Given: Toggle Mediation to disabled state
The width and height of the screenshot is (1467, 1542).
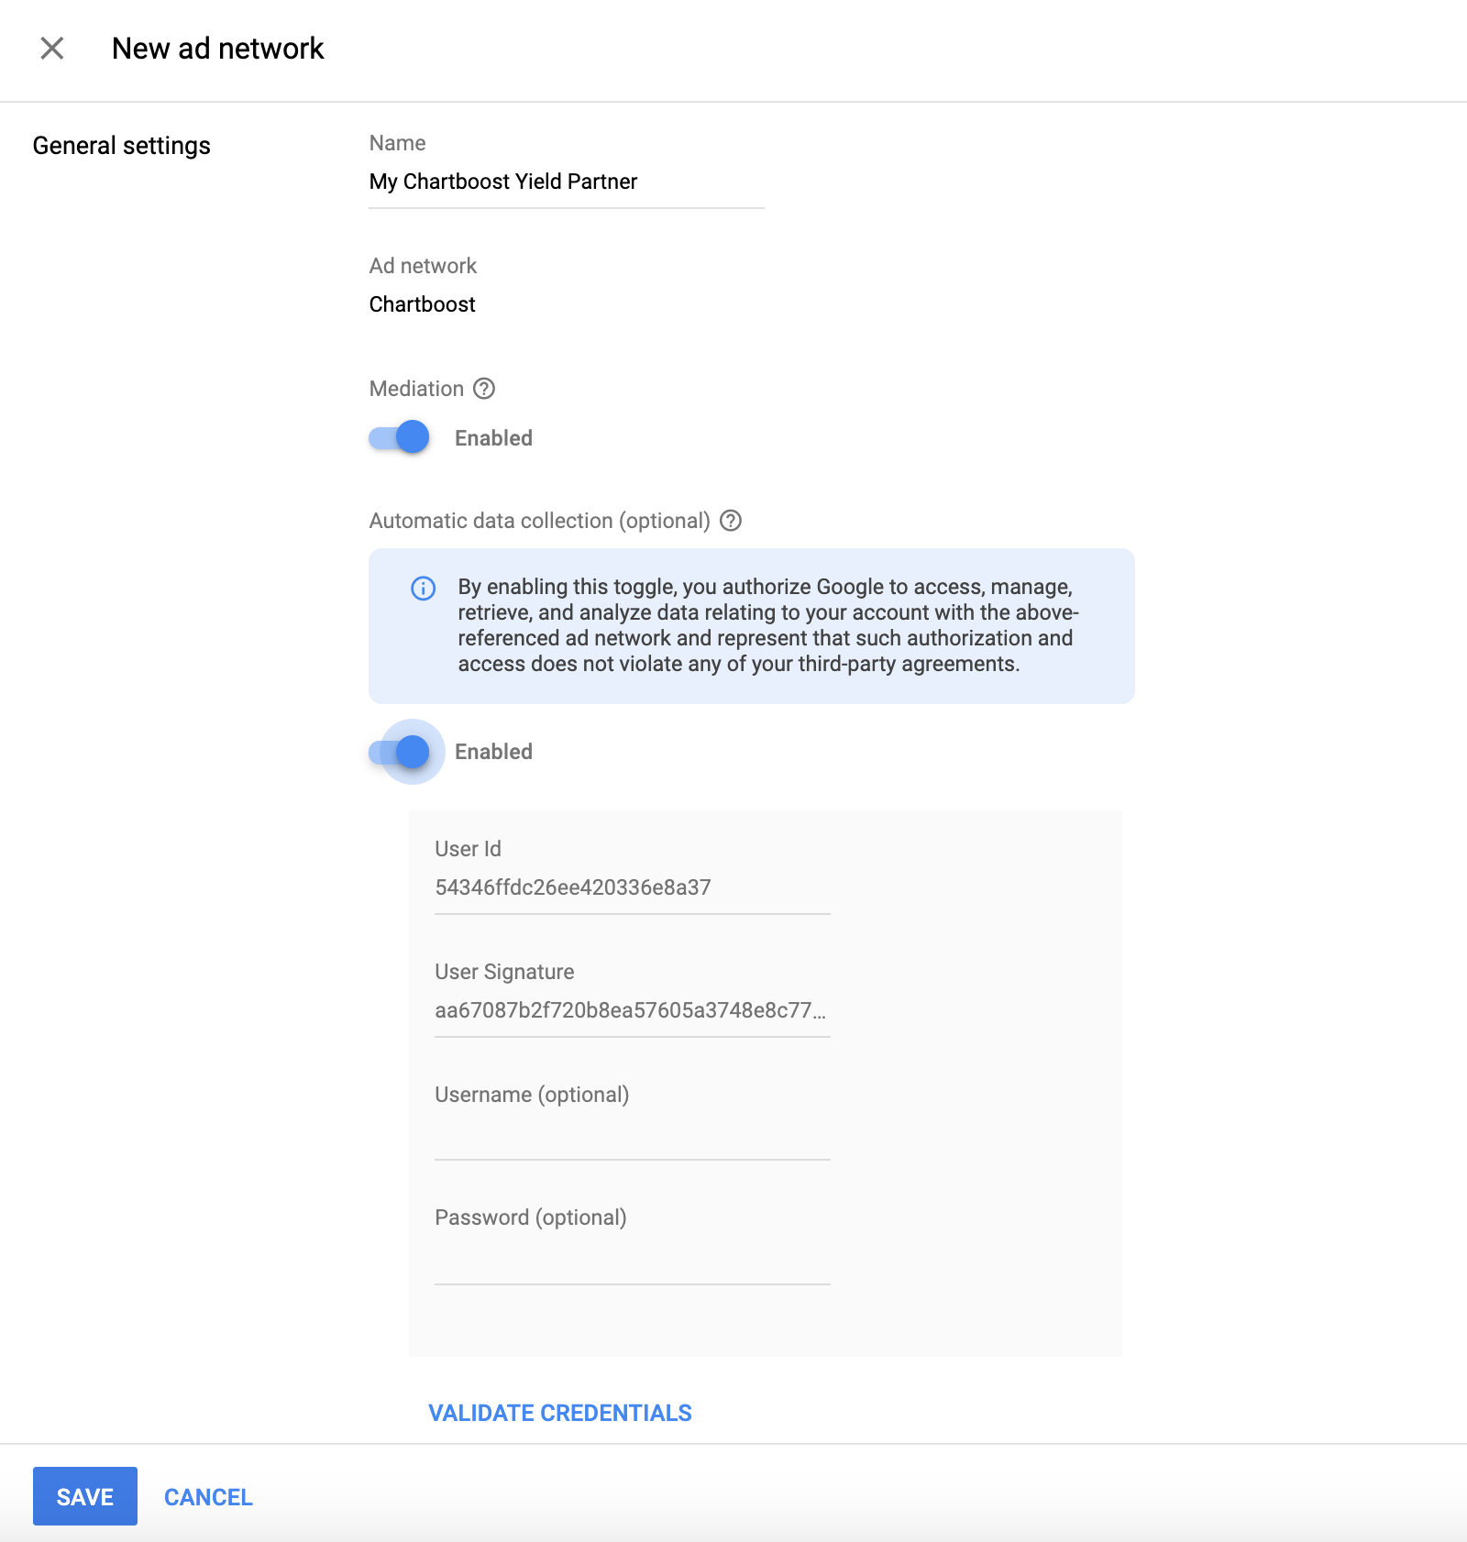Looking at the screenshot, I should (396, 437).
